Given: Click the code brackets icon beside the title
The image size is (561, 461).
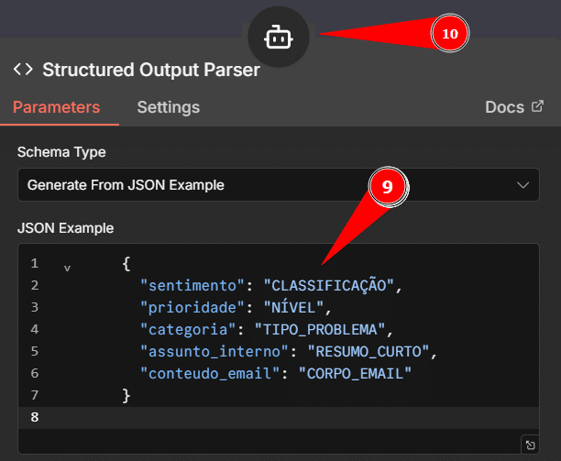Looking at the screenshot, I should (x=23, y=69).
